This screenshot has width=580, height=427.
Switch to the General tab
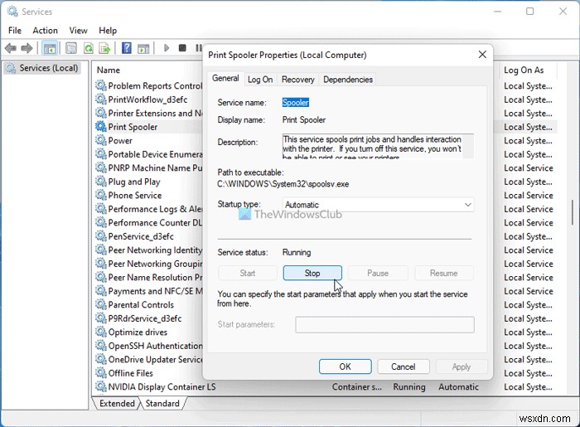(225, 79)
